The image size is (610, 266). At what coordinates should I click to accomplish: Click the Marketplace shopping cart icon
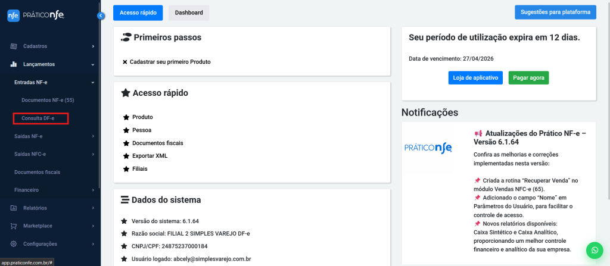pos(13,226)
